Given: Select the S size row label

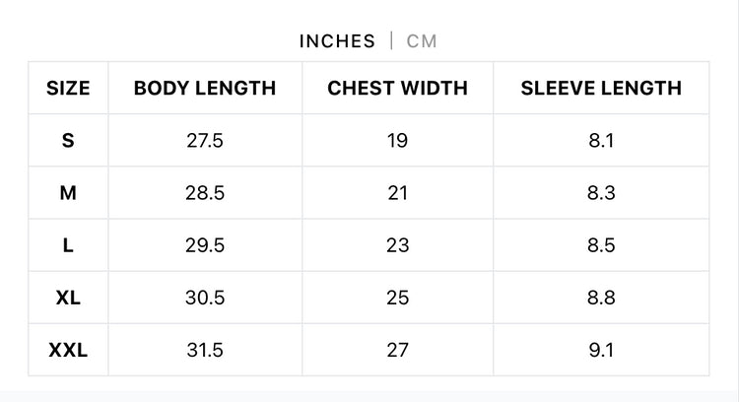Looking at the screenshot, I should pyautogui.click(x=68, y=140).
